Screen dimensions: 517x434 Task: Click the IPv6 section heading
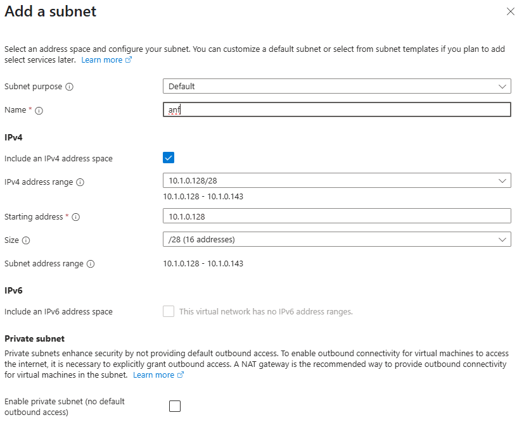[14, 290]
